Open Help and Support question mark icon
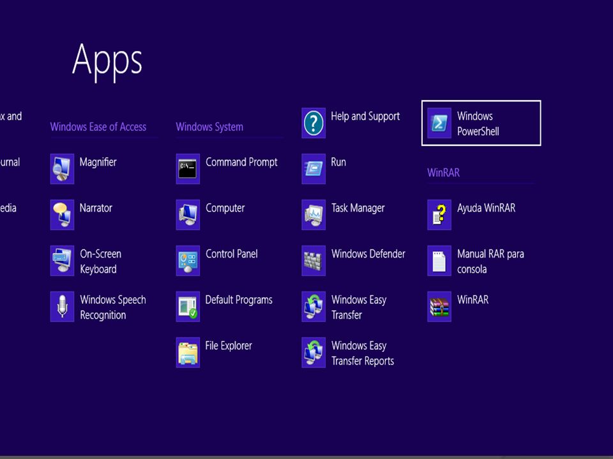Image resolution: width=613 pixels, height=459 pixels. 314,123
